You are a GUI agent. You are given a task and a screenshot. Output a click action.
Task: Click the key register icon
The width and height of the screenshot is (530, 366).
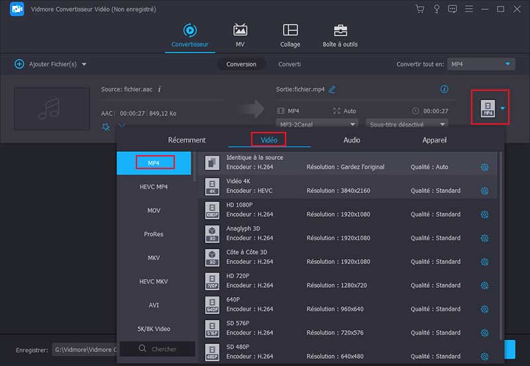(x=437, y=9)
